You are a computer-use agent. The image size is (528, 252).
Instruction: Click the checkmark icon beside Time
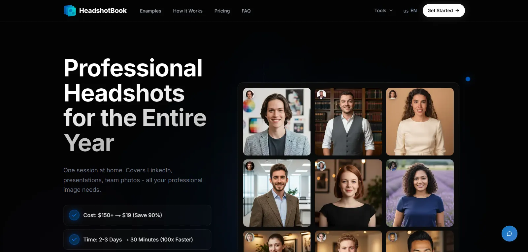(74, 239)
